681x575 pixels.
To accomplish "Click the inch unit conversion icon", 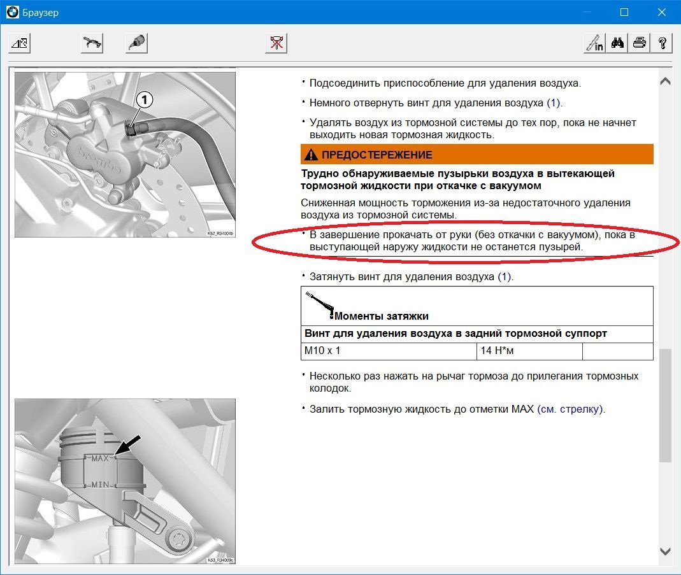I will click(x=594, y=43).
